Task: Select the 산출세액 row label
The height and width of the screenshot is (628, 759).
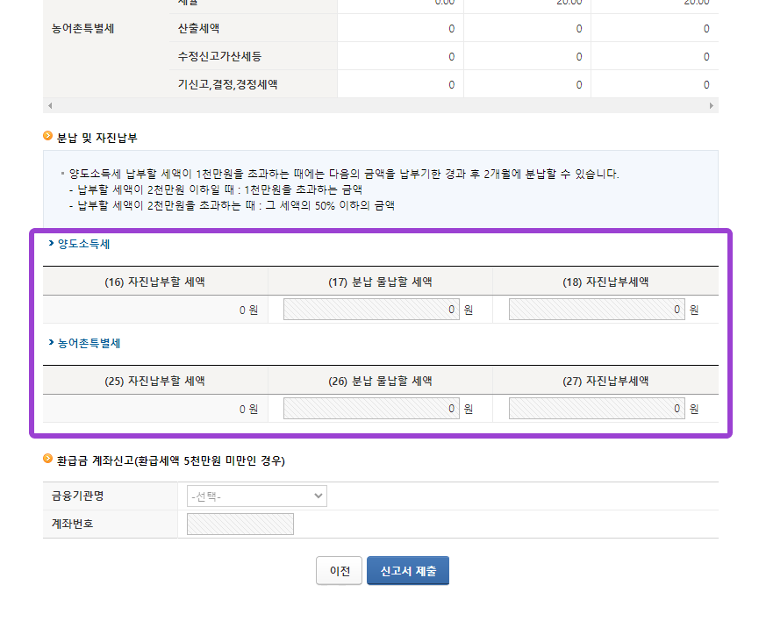Action: click(198, 28)
